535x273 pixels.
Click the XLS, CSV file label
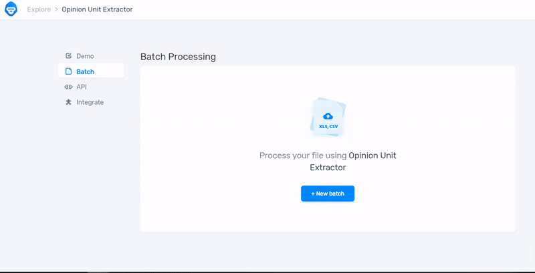pyautogui.click(x=328, y=125)
